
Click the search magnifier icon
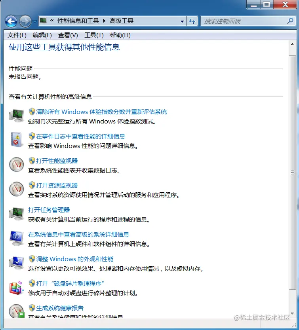(290, 21)
